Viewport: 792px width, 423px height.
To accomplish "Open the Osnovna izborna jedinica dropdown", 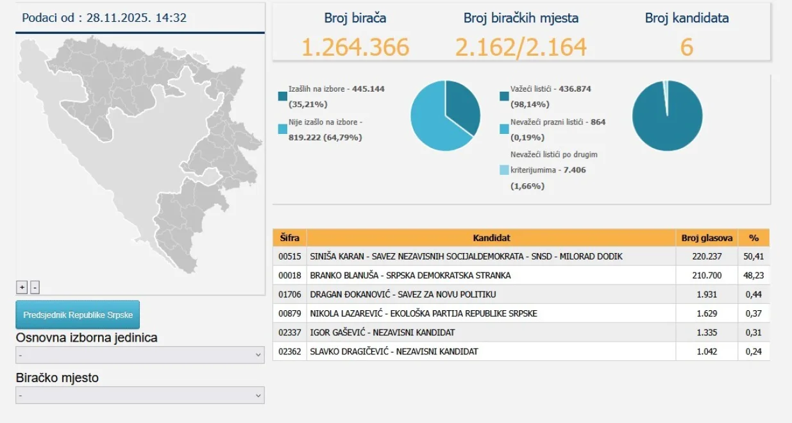I will [140, 354].
